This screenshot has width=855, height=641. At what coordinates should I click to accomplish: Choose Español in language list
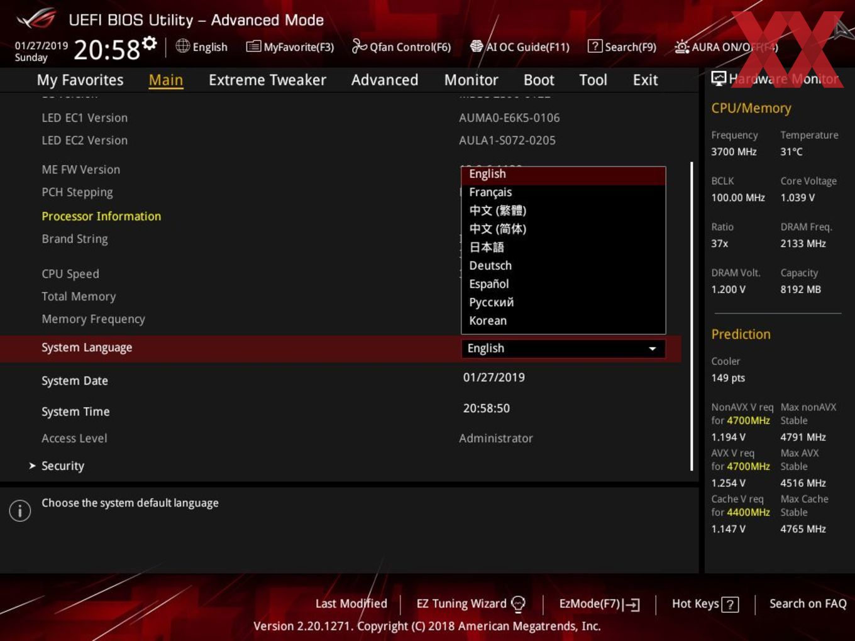point(563,283)
